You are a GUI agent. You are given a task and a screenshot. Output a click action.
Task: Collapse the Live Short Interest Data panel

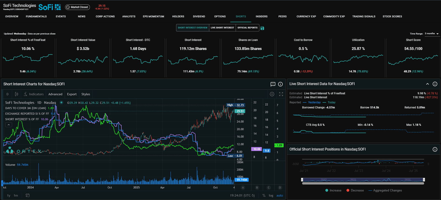[x=427, y=84]
